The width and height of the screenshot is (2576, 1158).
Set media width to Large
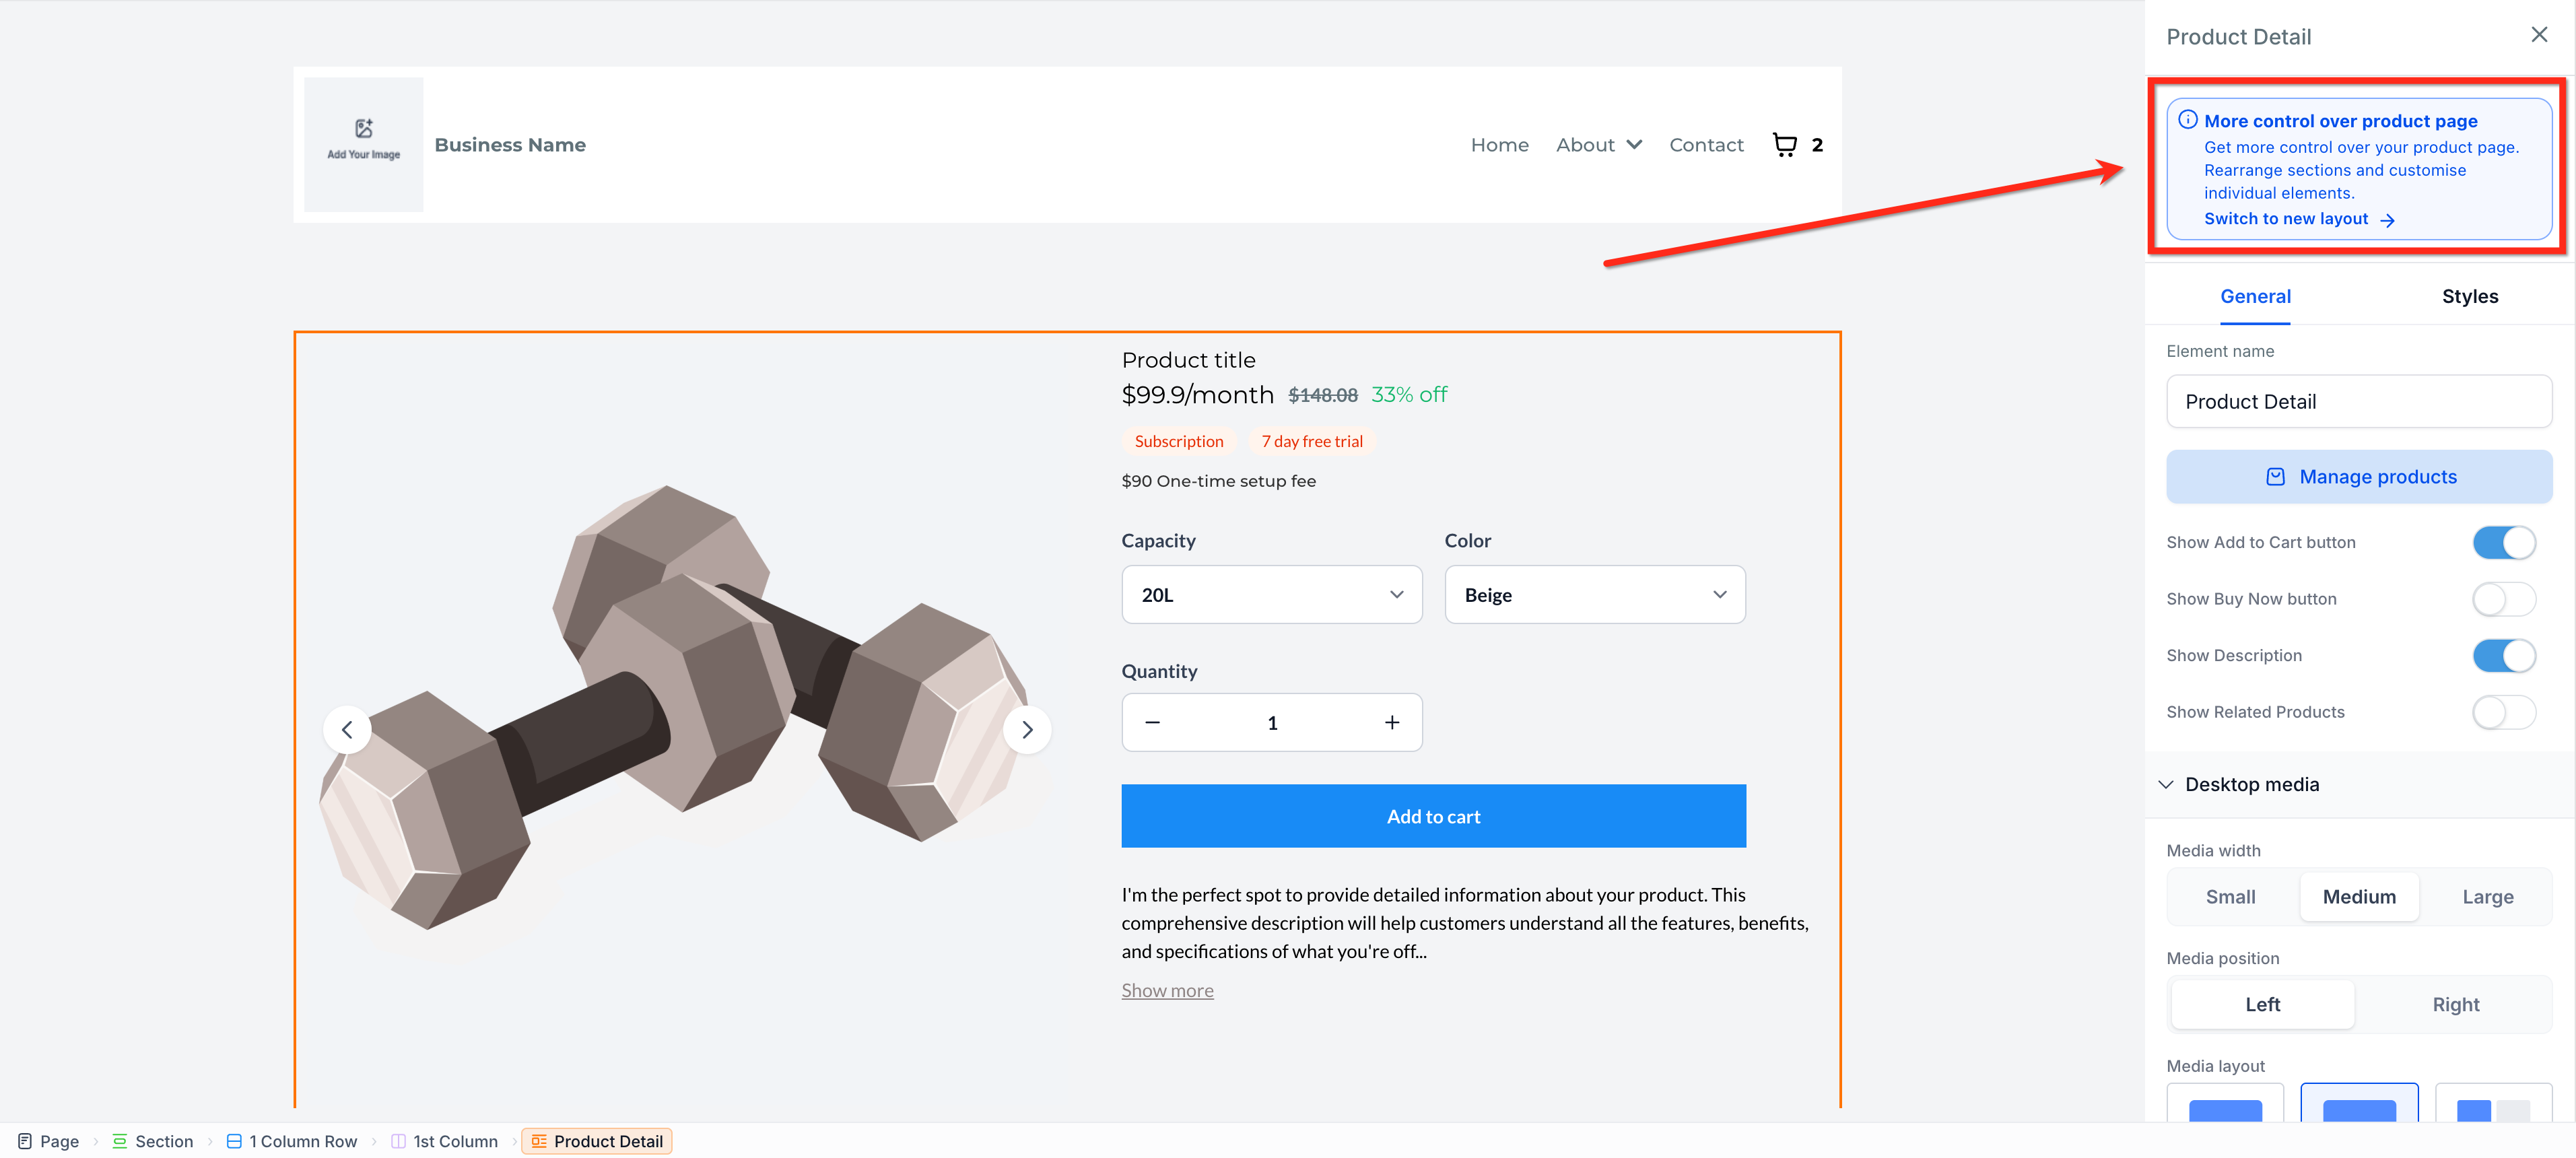[x=2487, y=897]
